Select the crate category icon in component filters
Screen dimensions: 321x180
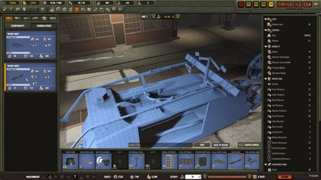pyautogui.click(x=44, y=18)
